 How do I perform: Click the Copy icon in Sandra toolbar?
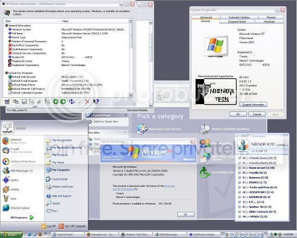point(16,101)
